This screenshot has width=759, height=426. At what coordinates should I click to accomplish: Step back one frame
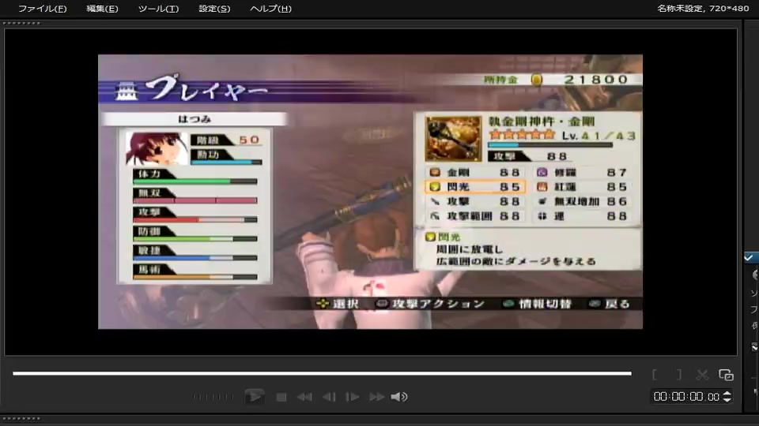point(329,397)
